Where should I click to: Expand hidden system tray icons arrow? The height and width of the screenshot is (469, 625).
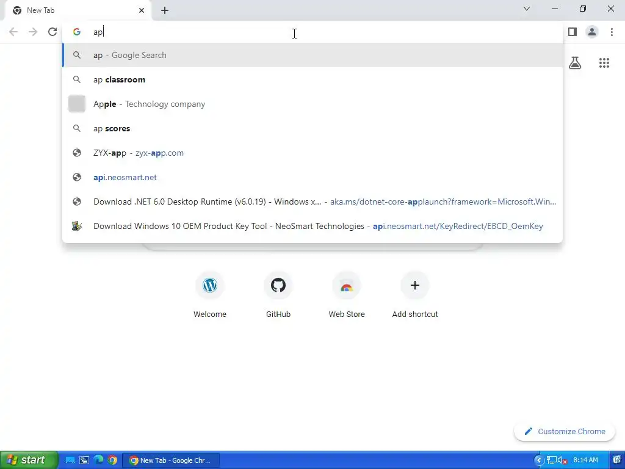click(539, 460)
